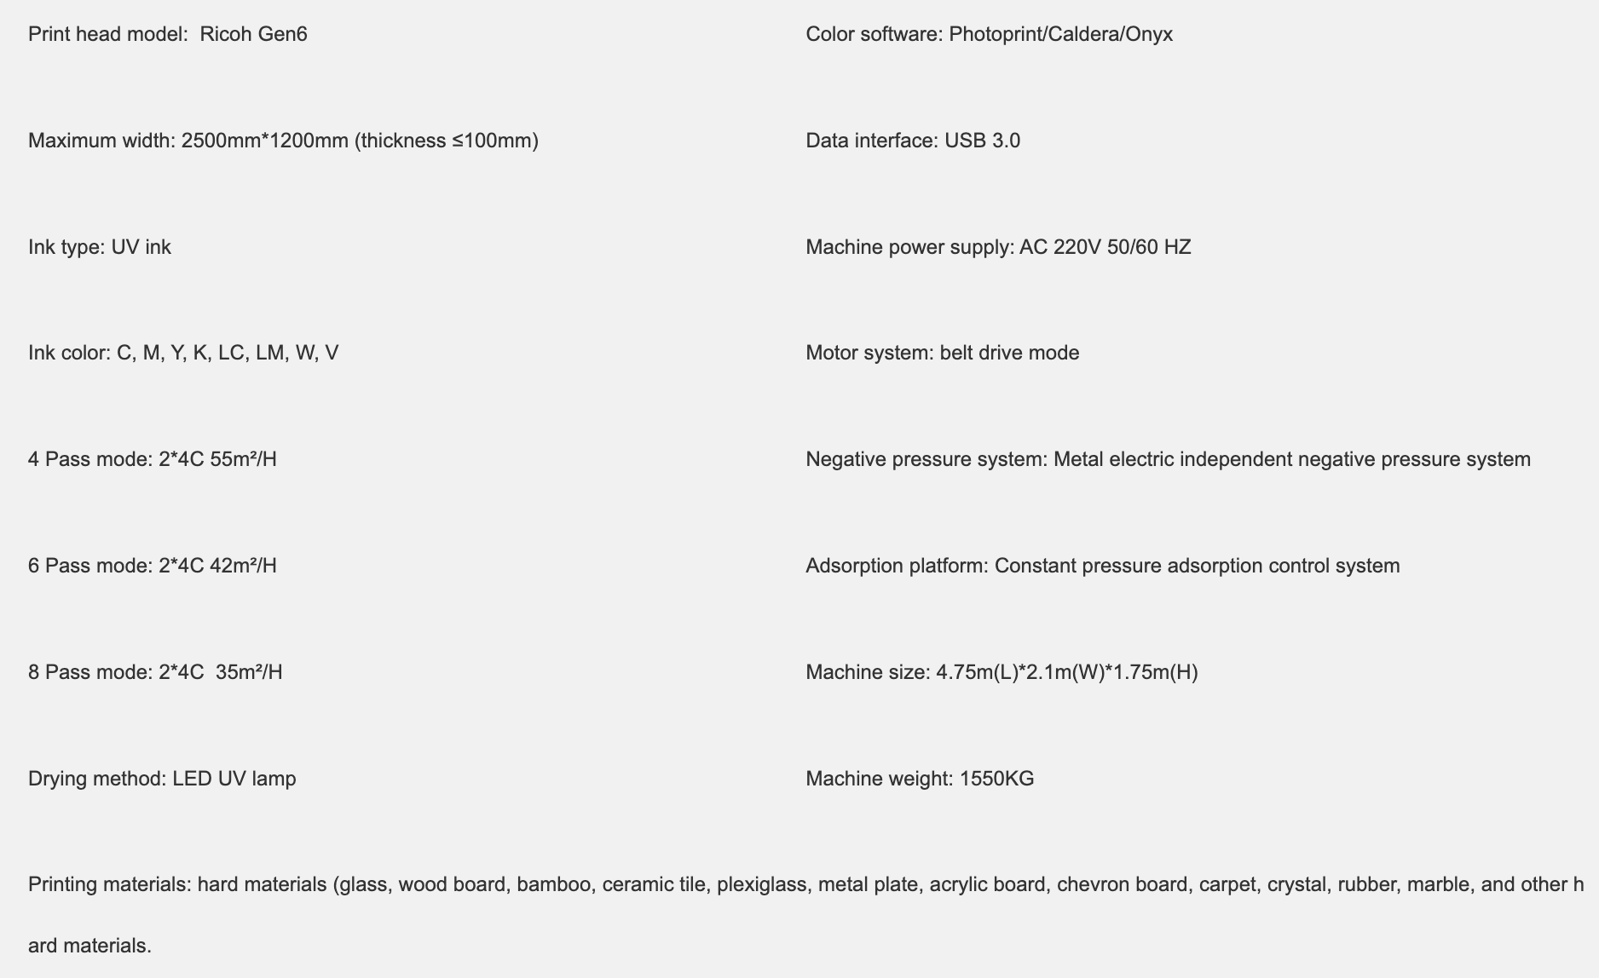This screenshot has width=1599, height=978.
Task: Select the Adsorption platform specification text
Action: pyautogui.click(x=1102, y=566)
